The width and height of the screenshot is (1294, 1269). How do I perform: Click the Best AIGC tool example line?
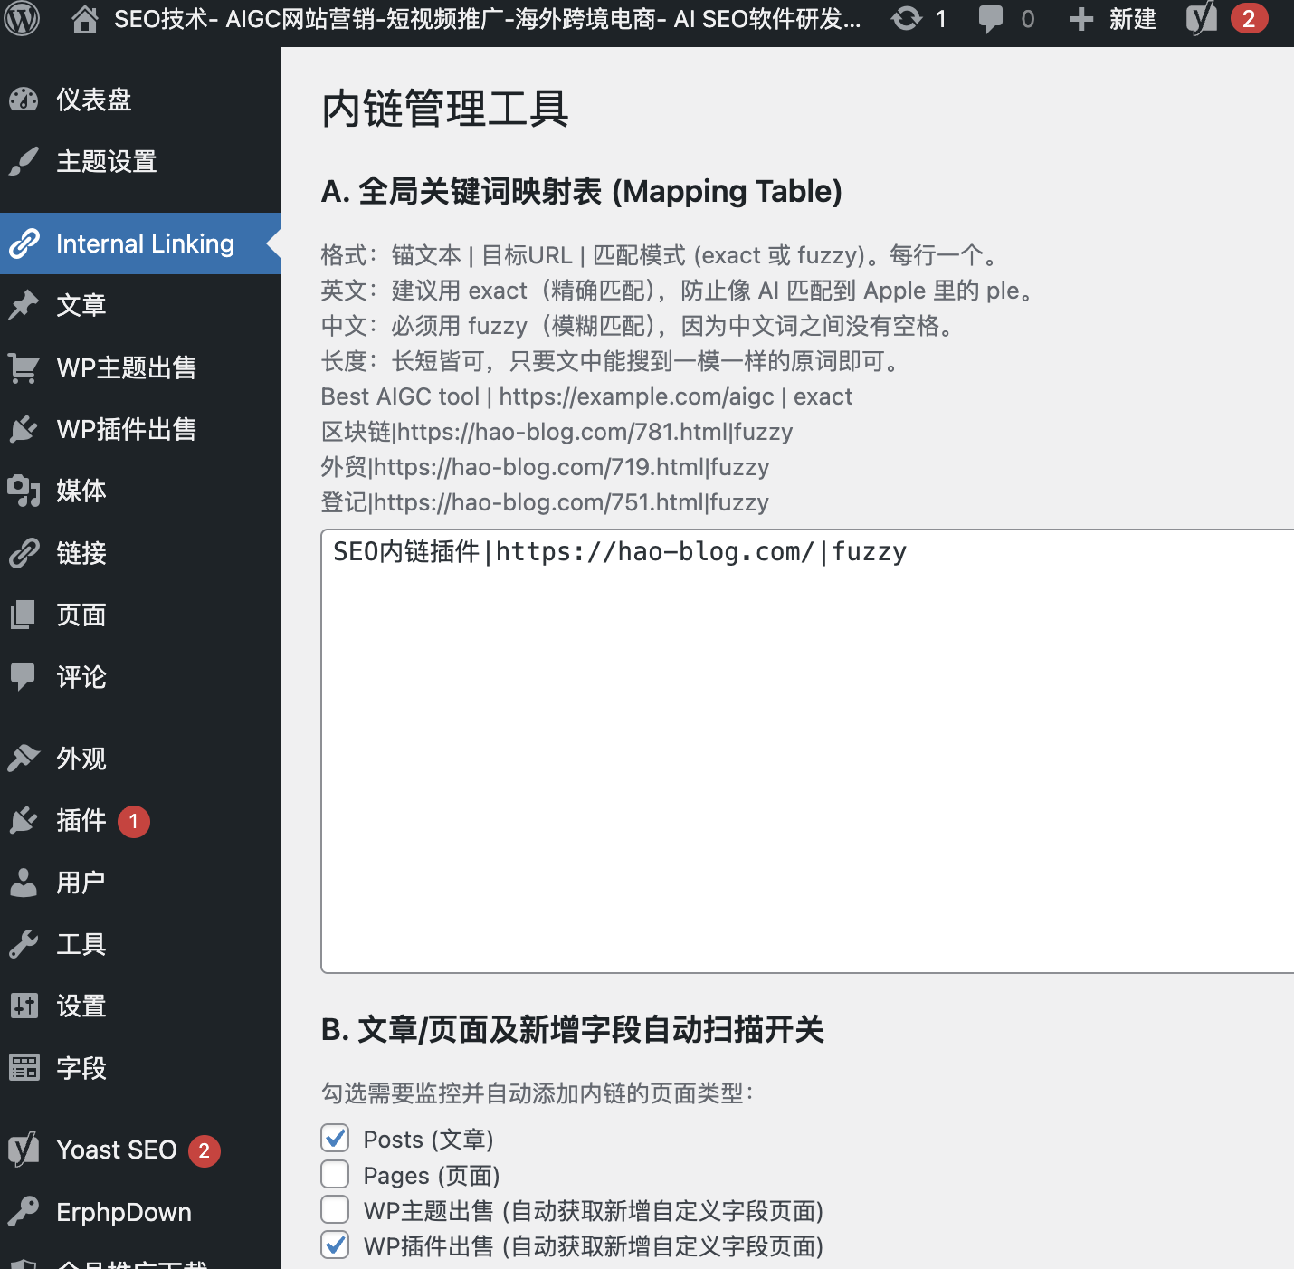point(586,396)
